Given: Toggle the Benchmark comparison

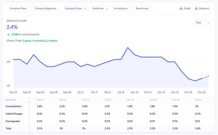Looking at the screenshot, I should point(142,9).
